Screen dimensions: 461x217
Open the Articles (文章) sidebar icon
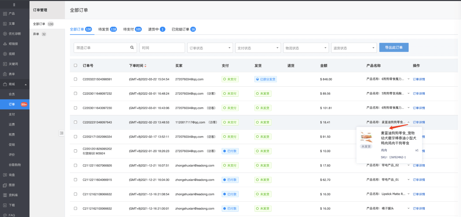click(x=5, y=24)
